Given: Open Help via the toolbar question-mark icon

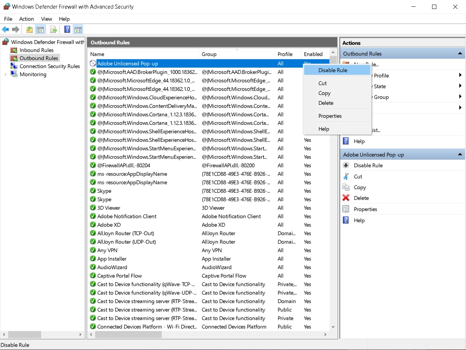Looking at the screenshot, I should [x=67, y=29].
